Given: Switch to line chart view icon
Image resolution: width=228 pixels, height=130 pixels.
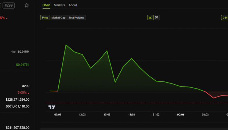Looking at the screenshot, I should click(x=150, y=18).
